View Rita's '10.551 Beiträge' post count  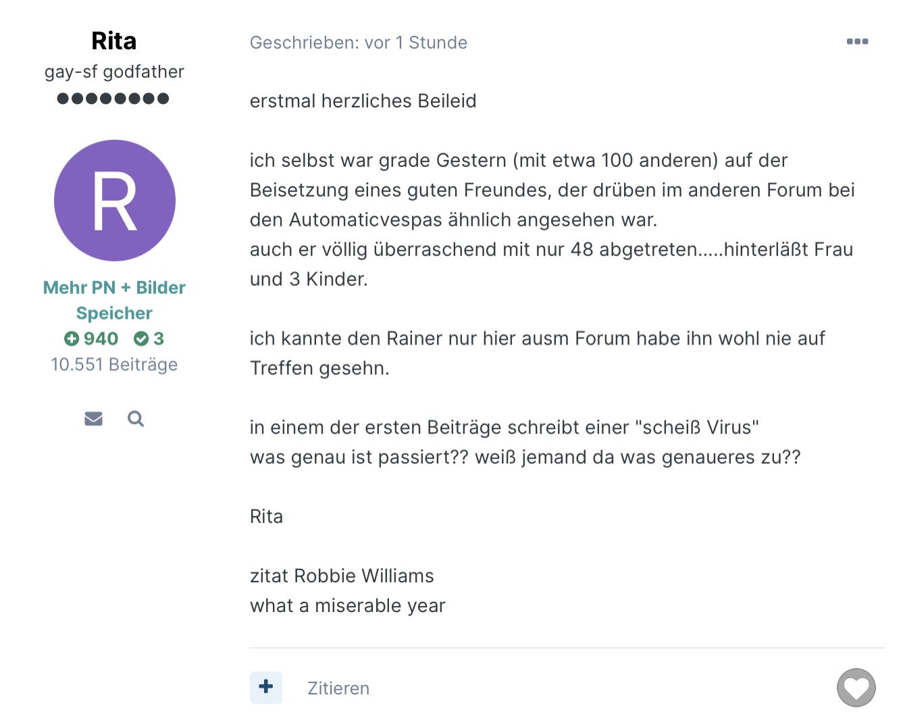coord(114,365)
